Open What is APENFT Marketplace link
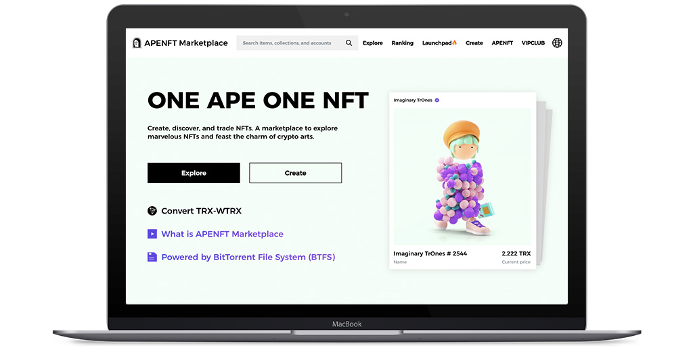The image size is (693, 346). click(222, 234)
